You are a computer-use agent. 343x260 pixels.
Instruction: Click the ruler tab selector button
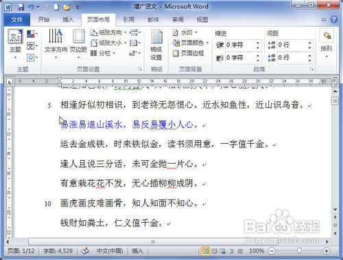pos(10,81)
